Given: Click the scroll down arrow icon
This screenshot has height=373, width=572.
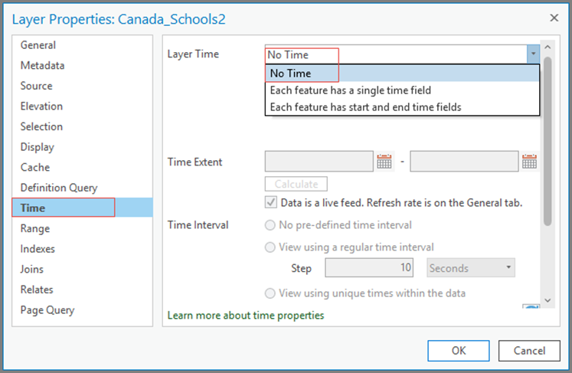Looking at the screenshot, I should pos(547,300).
